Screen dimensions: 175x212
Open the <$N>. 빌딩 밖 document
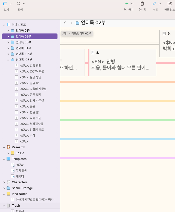(29, 83)
